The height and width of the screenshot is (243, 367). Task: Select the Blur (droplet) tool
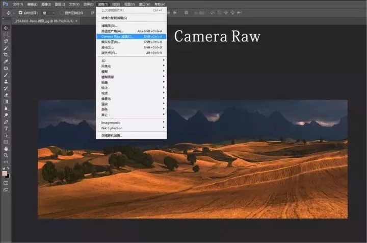(x=6, y=108)
